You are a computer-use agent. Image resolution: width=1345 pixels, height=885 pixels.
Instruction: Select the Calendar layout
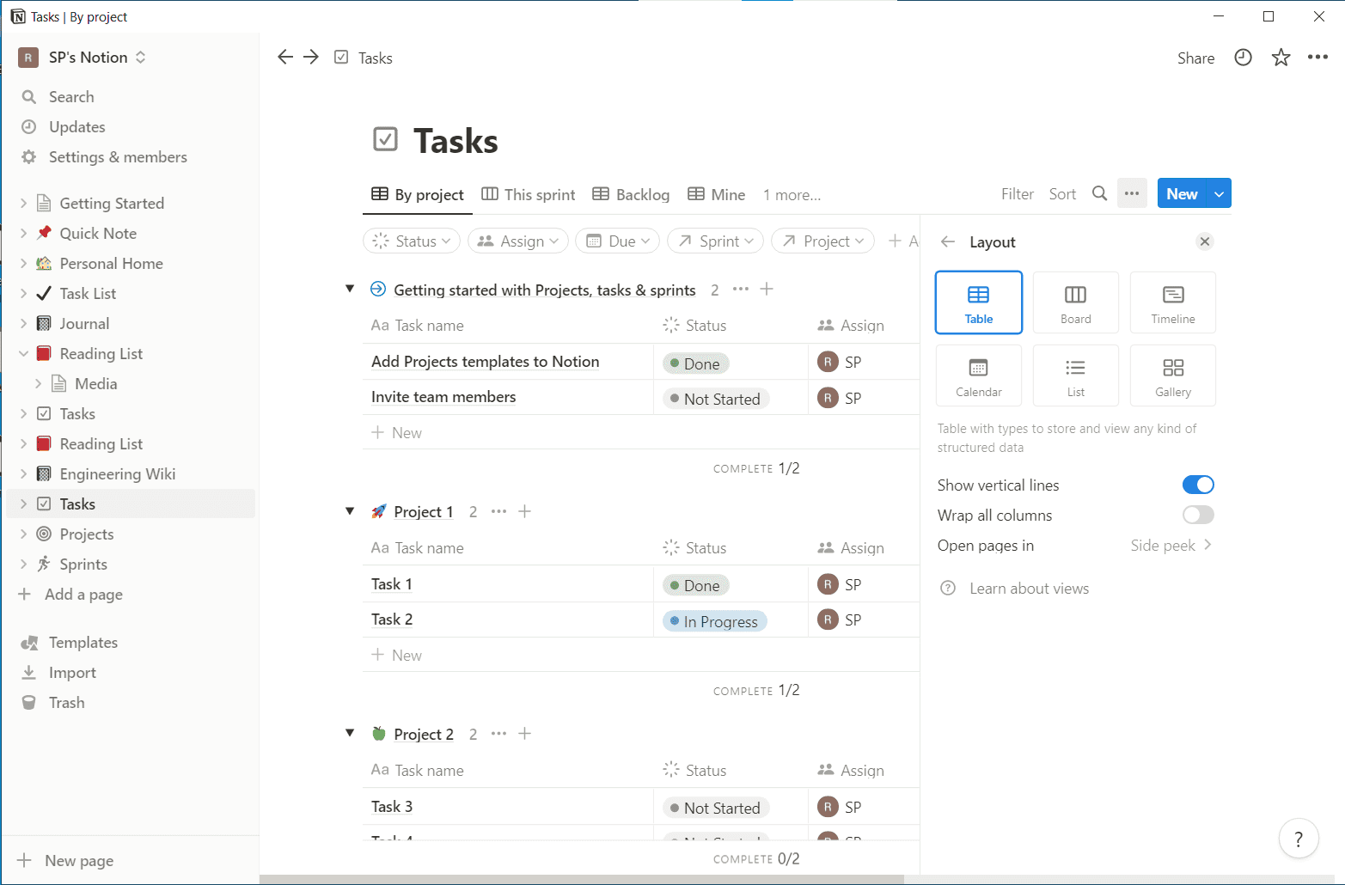978,375
